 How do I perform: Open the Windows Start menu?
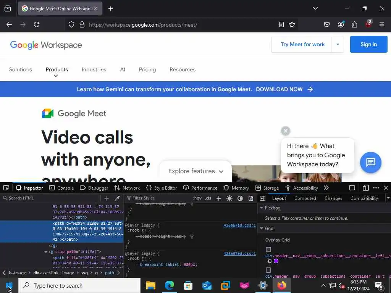coord(9,285)
